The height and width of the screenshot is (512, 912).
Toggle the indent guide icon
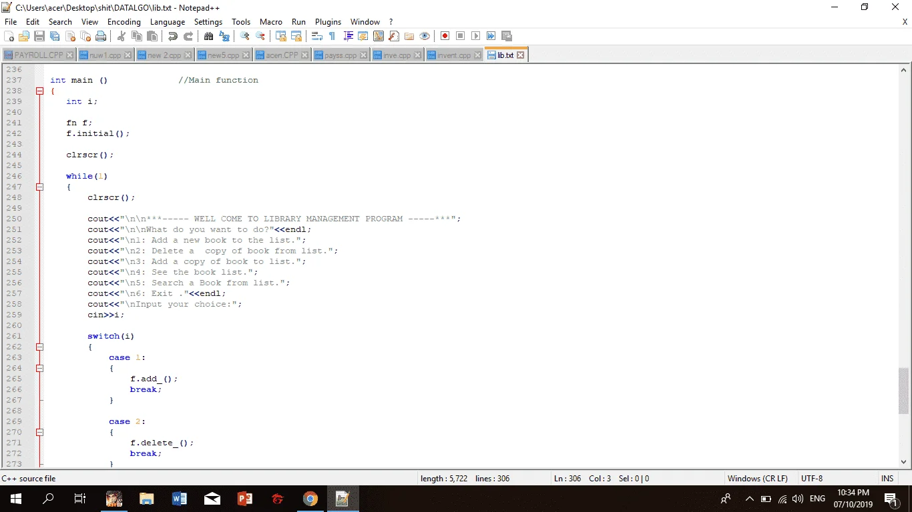pos(348,36)
